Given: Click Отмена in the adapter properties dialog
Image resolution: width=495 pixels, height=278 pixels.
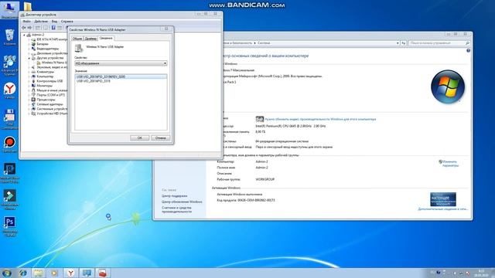Looking at the screenshot, I should [160, 137].
